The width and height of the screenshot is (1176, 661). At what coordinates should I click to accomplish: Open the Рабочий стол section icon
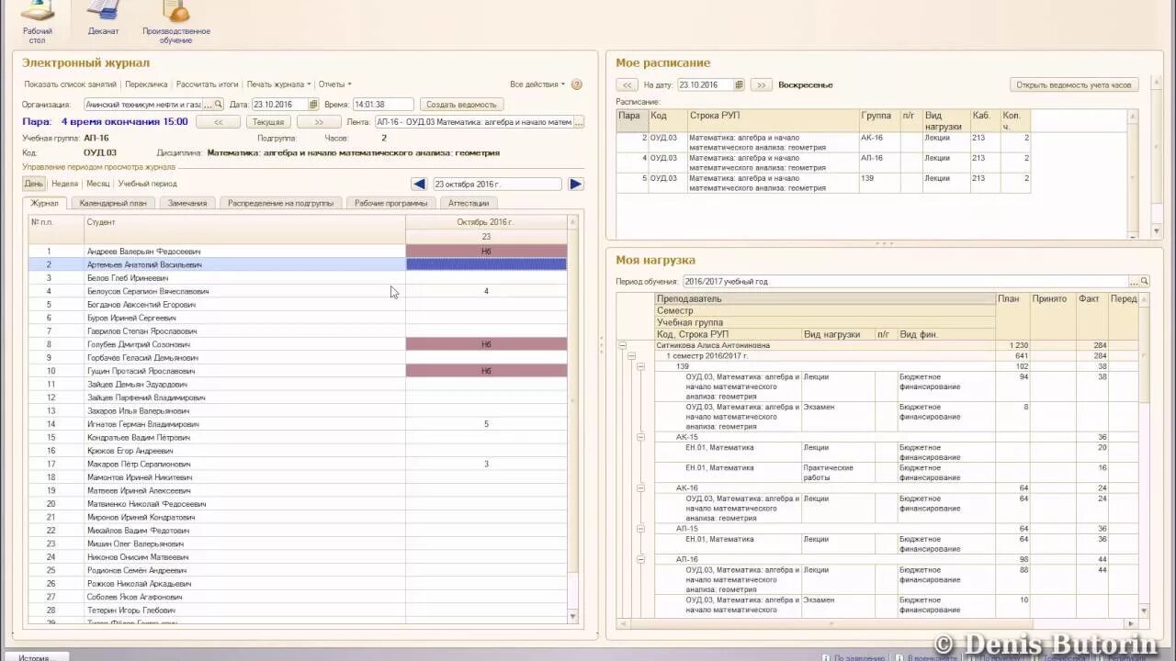tap(37, 22)
